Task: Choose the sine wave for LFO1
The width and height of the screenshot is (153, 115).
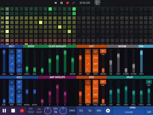Action: (88, 52)
